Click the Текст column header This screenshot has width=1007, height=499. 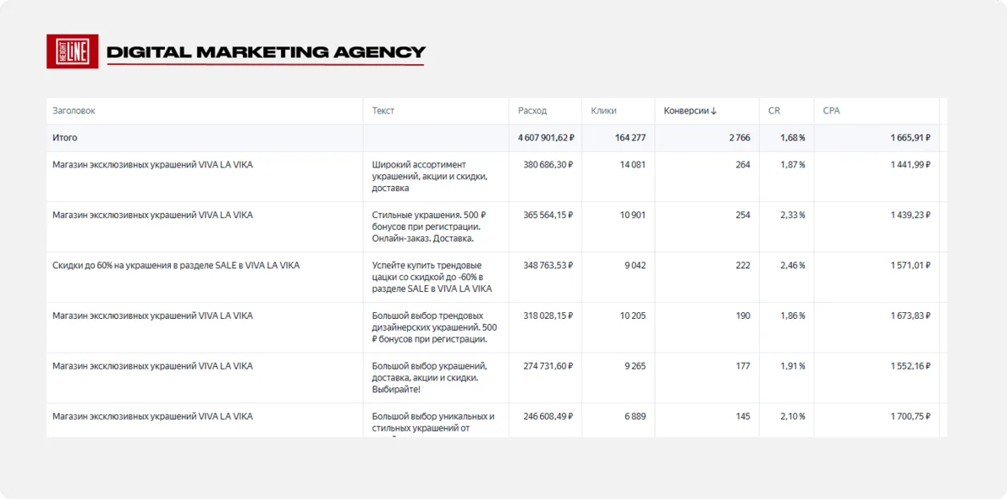coord(383,111)
